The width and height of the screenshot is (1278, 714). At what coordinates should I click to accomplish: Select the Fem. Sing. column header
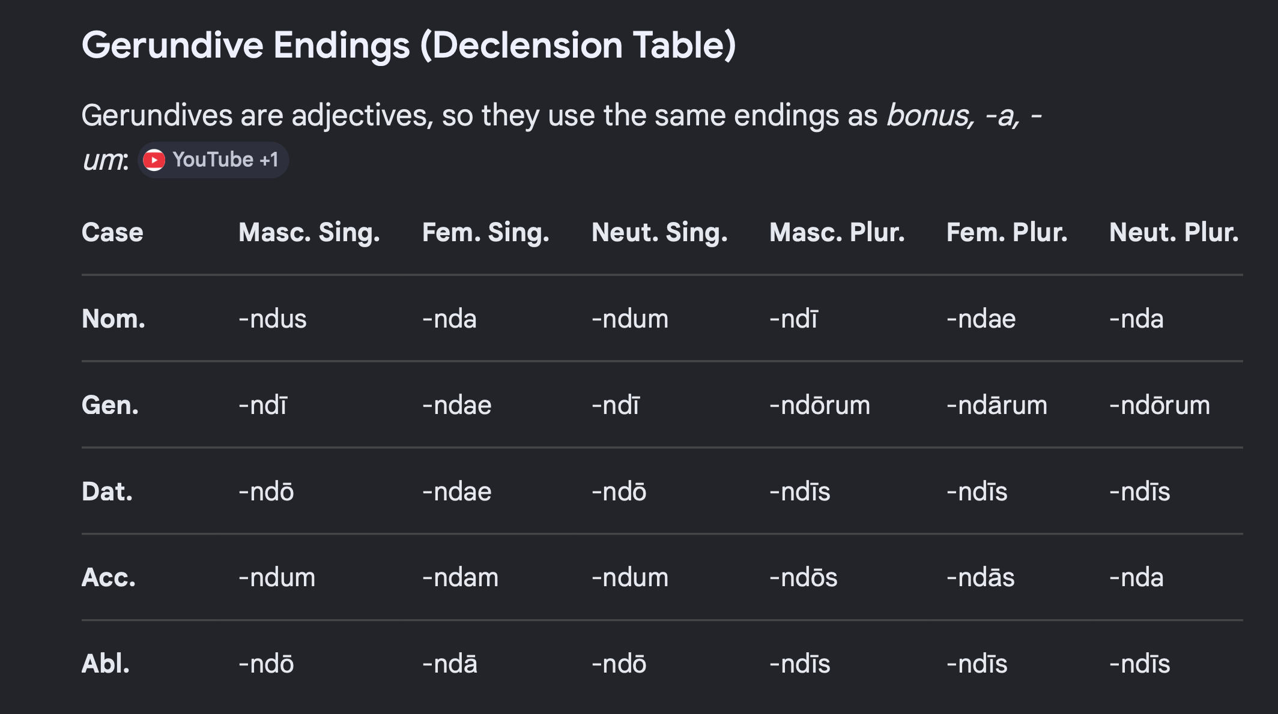pyautogui.click(x=485, y=232)
